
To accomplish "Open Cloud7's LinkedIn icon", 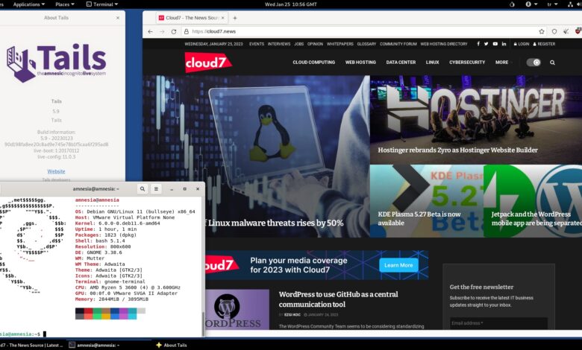I will pos(504,44).
